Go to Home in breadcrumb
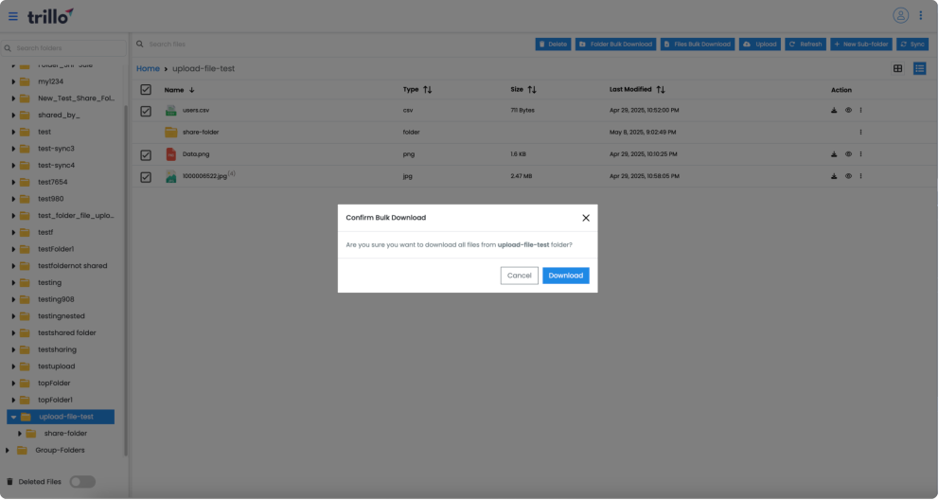The height and width of the screenshot is (500, 939). point(148,69)
